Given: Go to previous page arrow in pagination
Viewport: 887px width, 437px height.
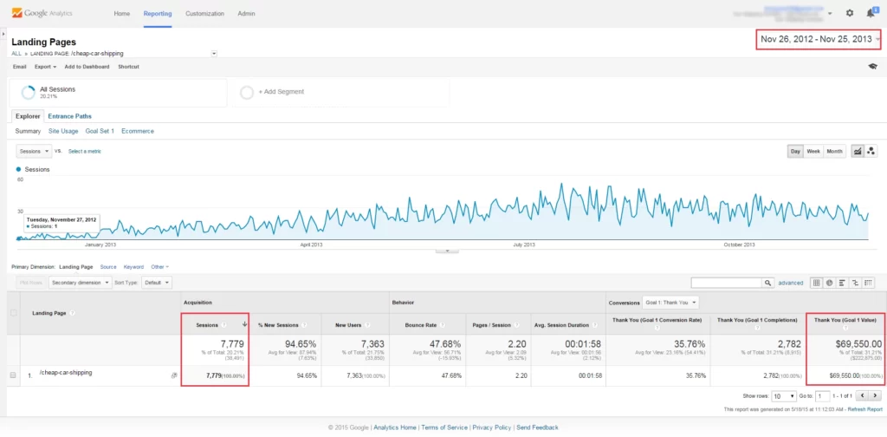Looking at the screenshot, I should click(x=864, y=395).
